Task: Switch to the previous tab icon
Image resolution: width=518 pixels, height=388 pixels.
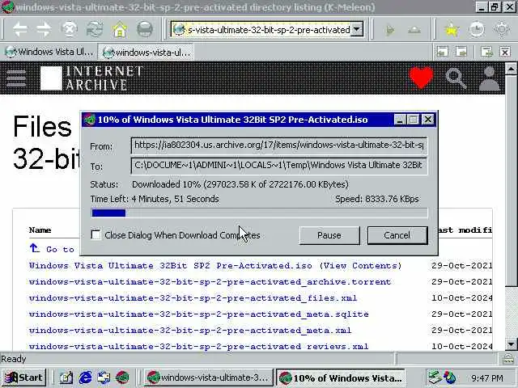Action: (x=442, y=52)
